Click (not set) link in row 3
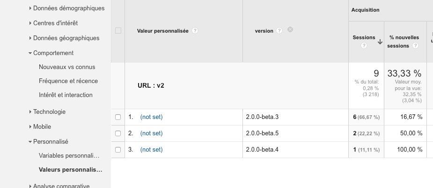 click(x=151, y=150)
